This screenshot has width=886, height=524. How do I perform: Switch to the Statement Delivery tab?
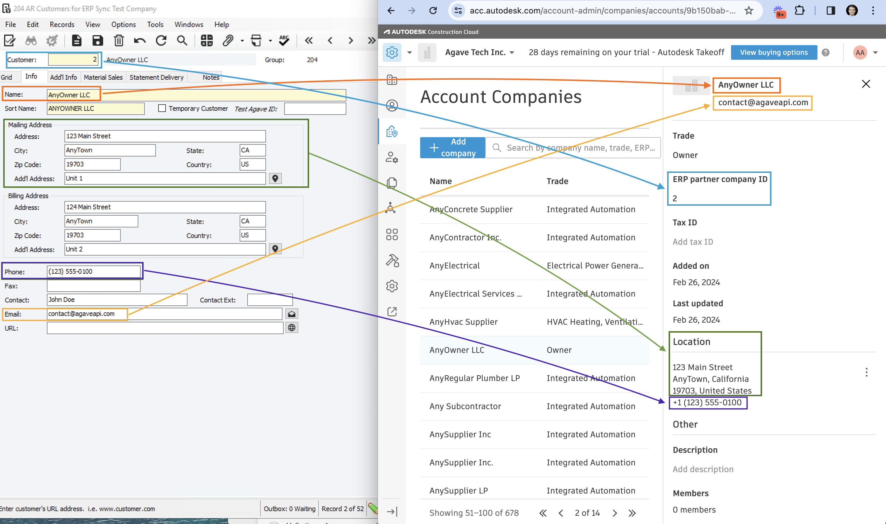(x=156, y=77)
